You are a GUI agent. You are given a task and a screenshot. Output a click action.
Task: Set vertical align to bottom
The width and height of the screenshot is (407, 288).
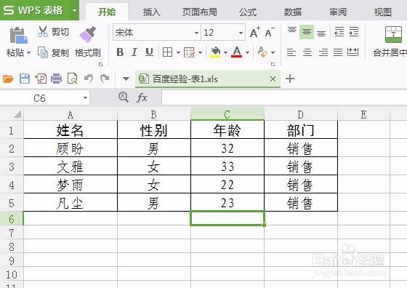tap(321, 33)
